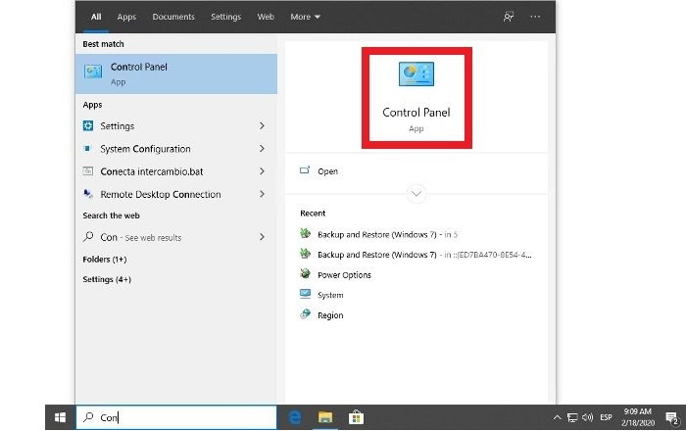This screenshot has width=686, height=431.
Task: Click the Windows Start button
Action: point(60,417)
